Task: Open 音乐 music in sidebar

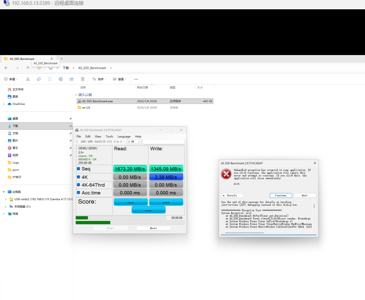Action: 13,148
